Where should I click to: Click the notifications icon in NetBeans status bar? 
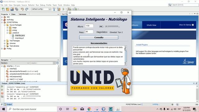pyautogui.click(x=177, y=105)
